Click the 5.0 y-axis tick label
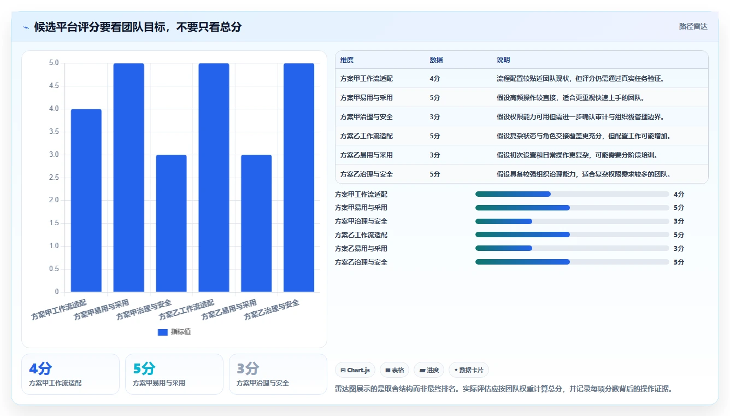This screenshot has height=416, width=730. 54,63
